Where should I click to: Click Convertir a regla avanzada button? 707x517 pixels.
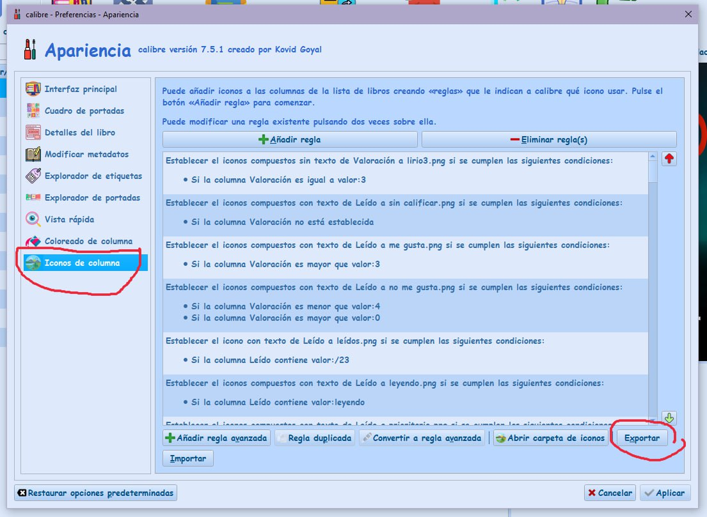click(422, 438)
